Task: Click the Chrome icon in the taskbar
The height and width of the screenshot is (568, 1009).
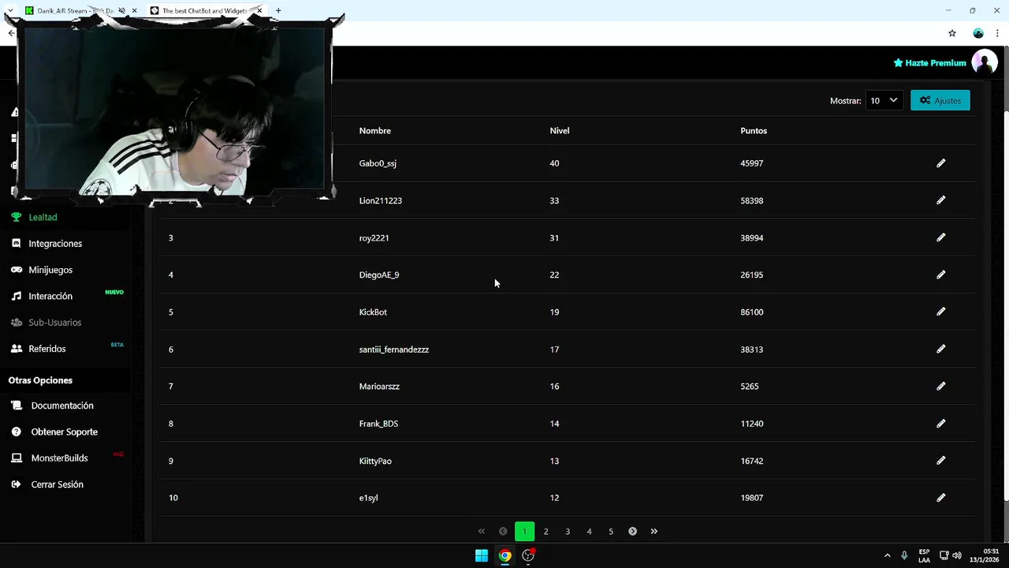Action: pos(504,555)
